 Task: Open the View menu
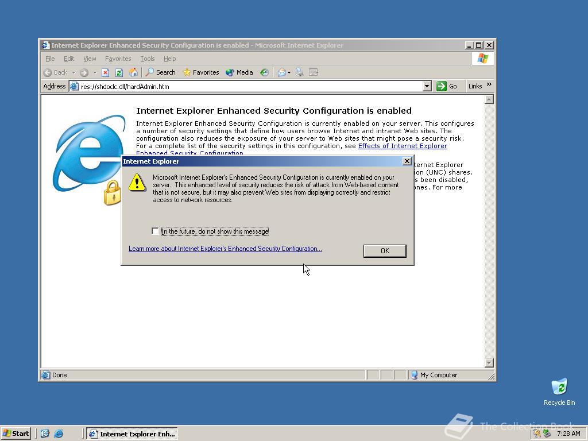(90, 59)
